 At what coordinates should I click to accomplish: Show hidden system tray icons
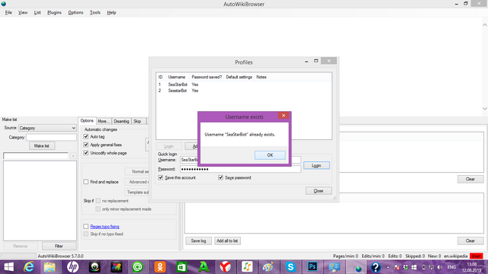coord(388,267)
